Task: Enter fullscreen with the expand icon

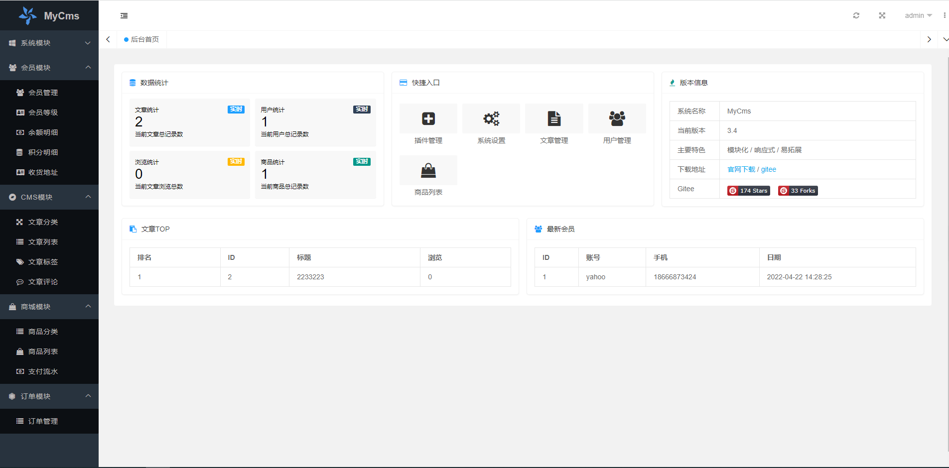Action: click(882, 15)
